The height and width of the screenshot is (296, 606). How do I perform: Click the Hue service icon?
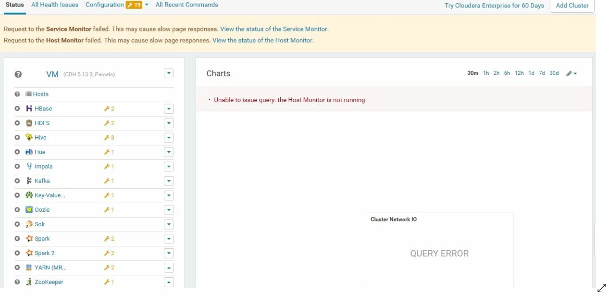(x=29, y=152)
